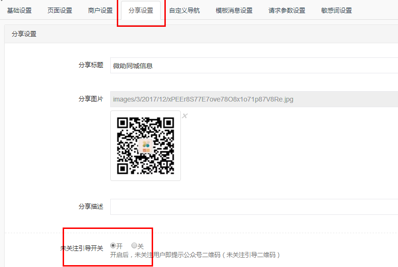This screenshot has width=398, height=267.
Task: Click the 分享设置 panel heading text
Action: (x=24, y=34)
